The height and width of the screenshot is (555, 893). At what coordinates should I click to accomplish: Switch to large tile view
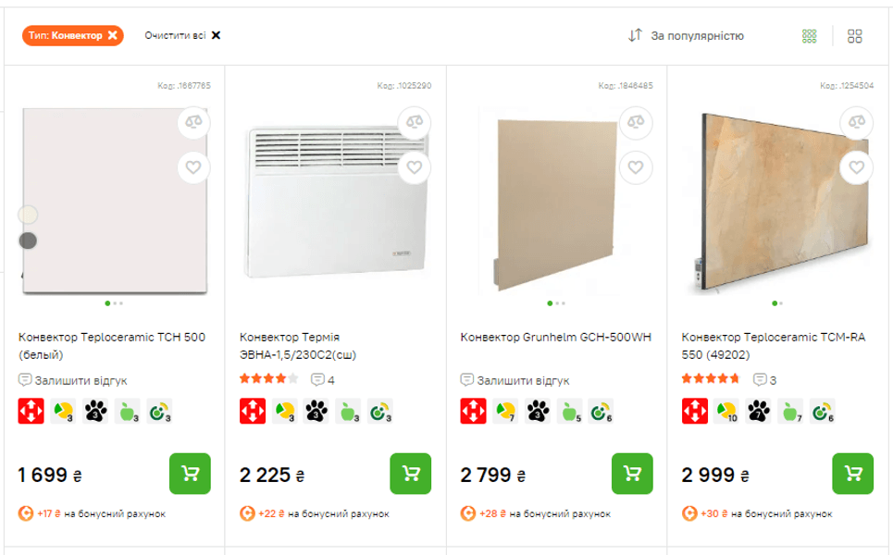click(x=855, y=36)
